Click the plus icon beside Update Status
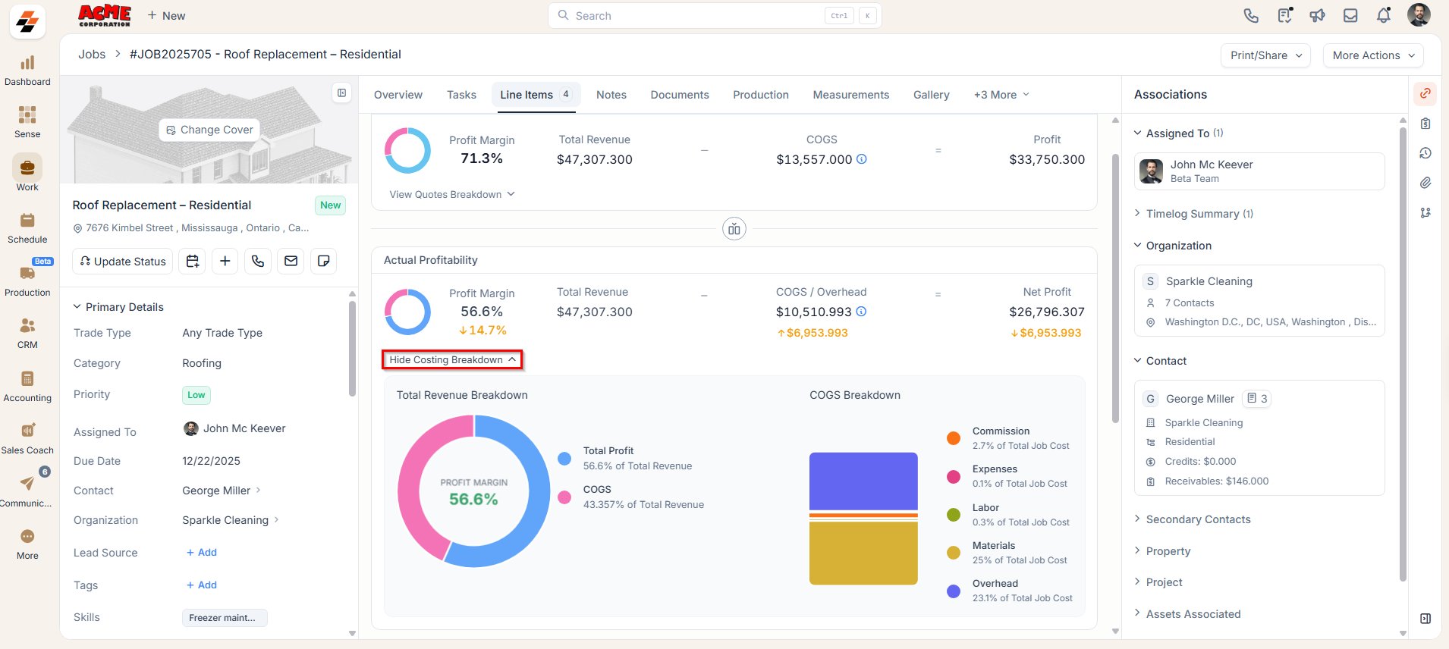Screen dimensions: 1449x649 click(225, 261)
